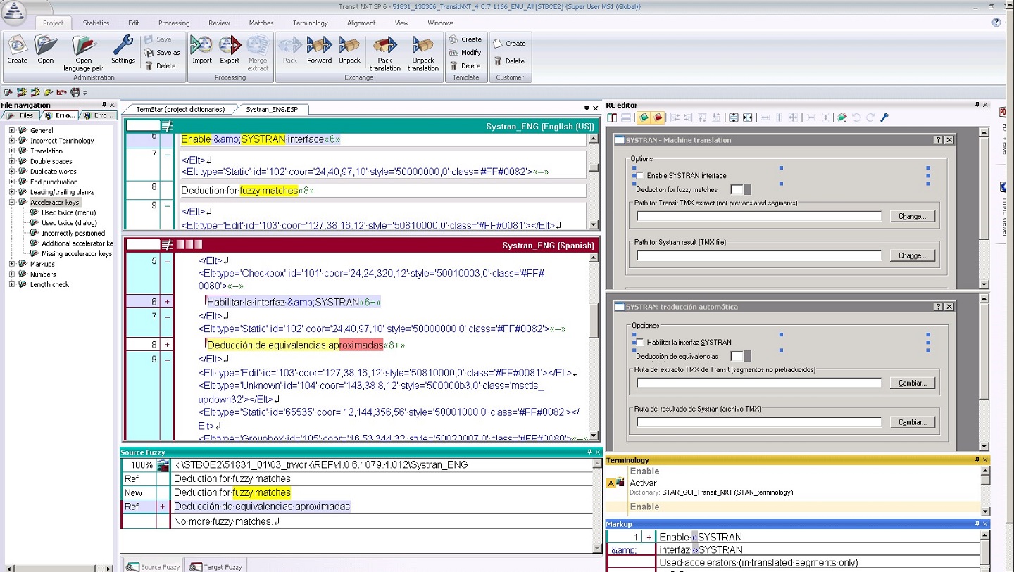Toggle the plus status on Spanish segment 6
The width and height of the screenshot is (1014, 572).
pos(167,303)
